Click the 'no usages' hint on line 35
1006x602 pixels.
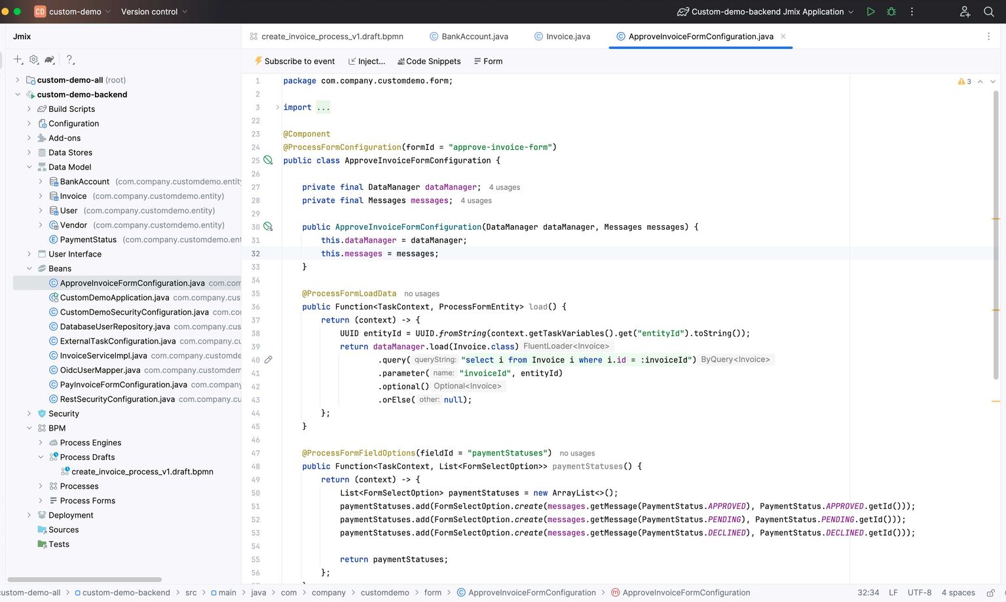pos(422,294)
